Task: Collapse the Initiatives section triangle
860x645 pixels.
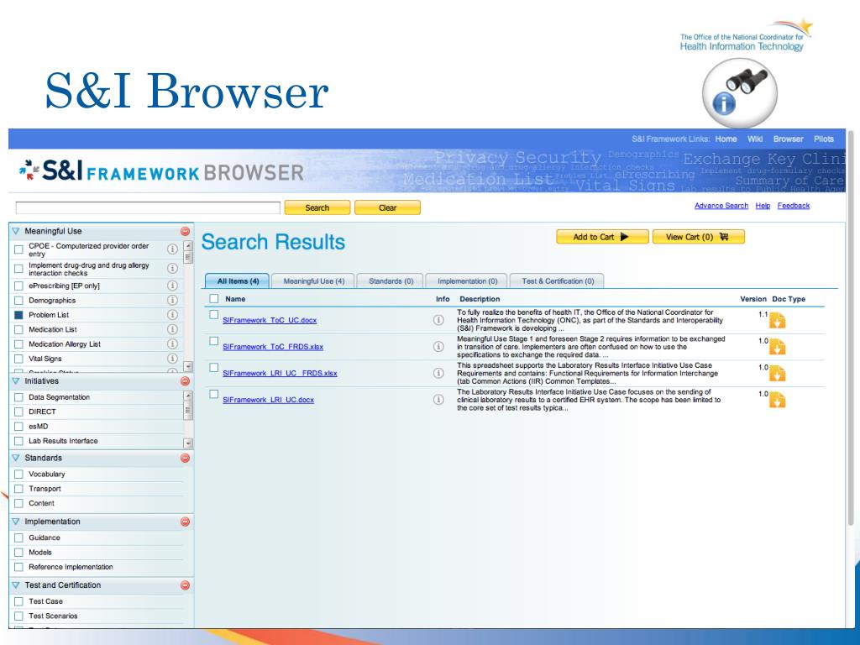Action: point(15,380)
